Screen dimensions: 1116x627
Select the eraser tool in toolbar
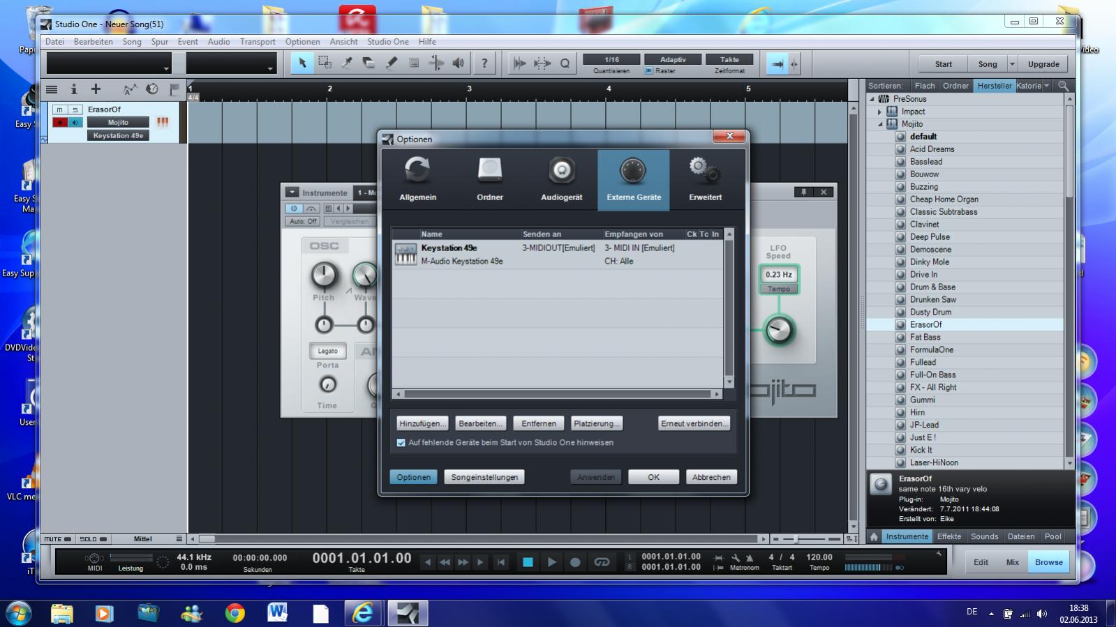pyautogui.click(x=369, y=63)
